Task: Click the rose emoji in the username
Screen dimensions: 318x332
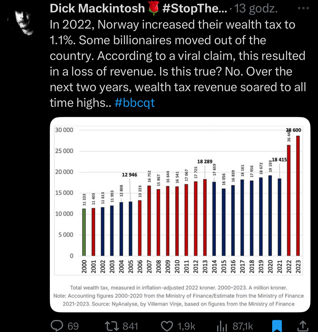Action: [154, 9]
